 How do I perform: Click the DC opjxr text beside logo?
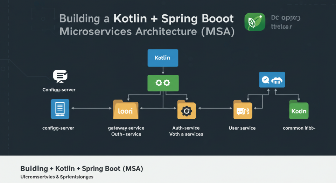[x=286, y=18]
